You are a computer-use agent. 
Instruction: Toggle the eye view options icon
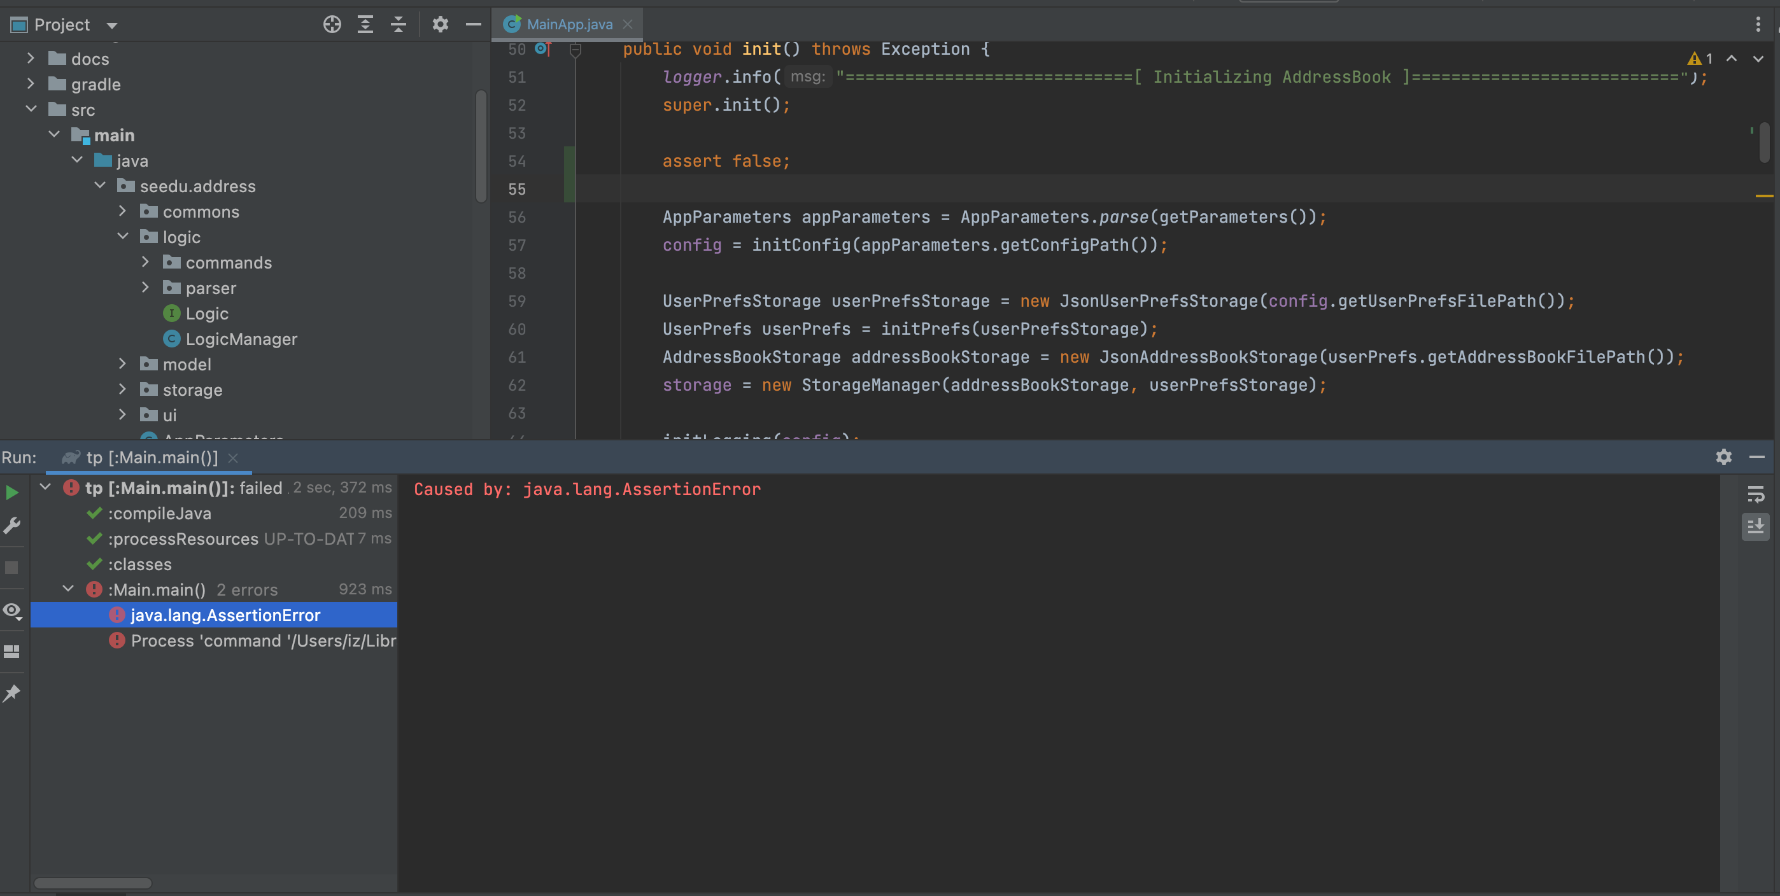[13, 611]
